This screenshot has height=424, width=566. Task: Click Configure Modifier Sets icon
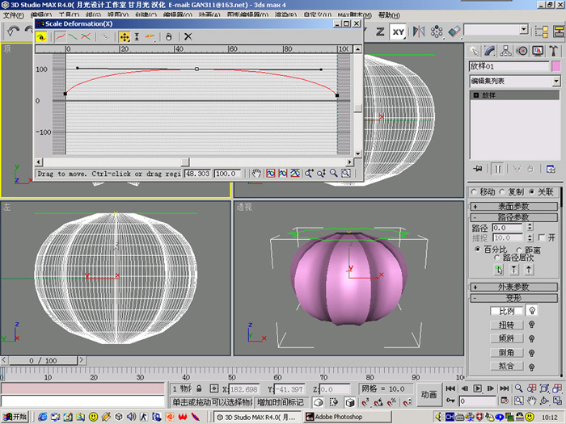(551, 168)
